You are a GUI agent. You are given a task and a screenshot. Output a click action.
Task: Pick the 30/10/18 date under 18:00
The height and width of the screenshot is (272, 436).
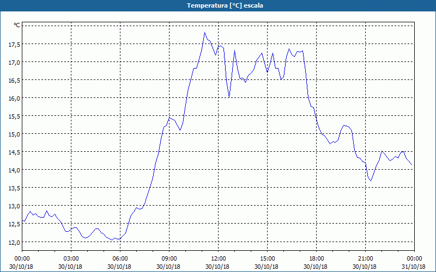coord(316,267)
